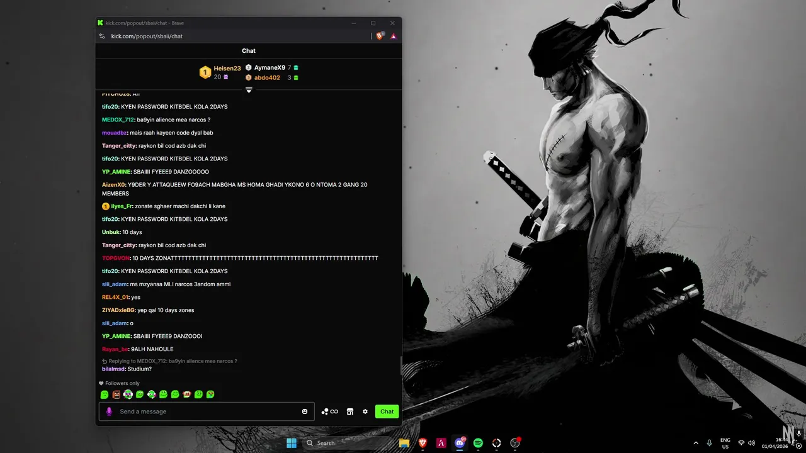
Task: Click the gold rank 1 badge
Action: pos(205,72)
